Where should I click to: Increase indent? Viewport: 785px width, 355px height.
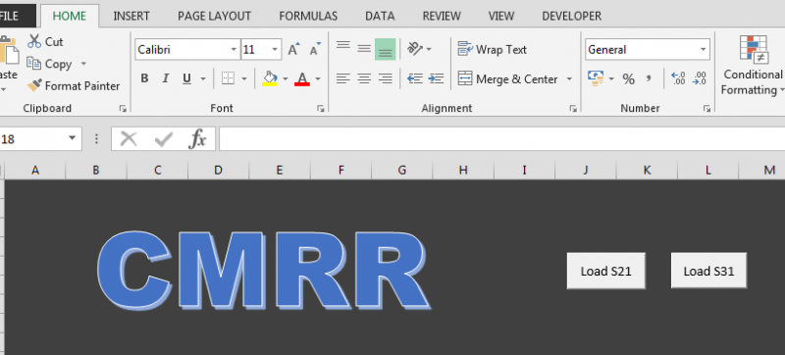pyautogui.click(x=436, y=78)
